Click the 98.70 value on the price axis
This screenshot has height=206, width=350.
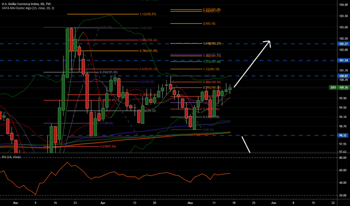tap(344, 126)
